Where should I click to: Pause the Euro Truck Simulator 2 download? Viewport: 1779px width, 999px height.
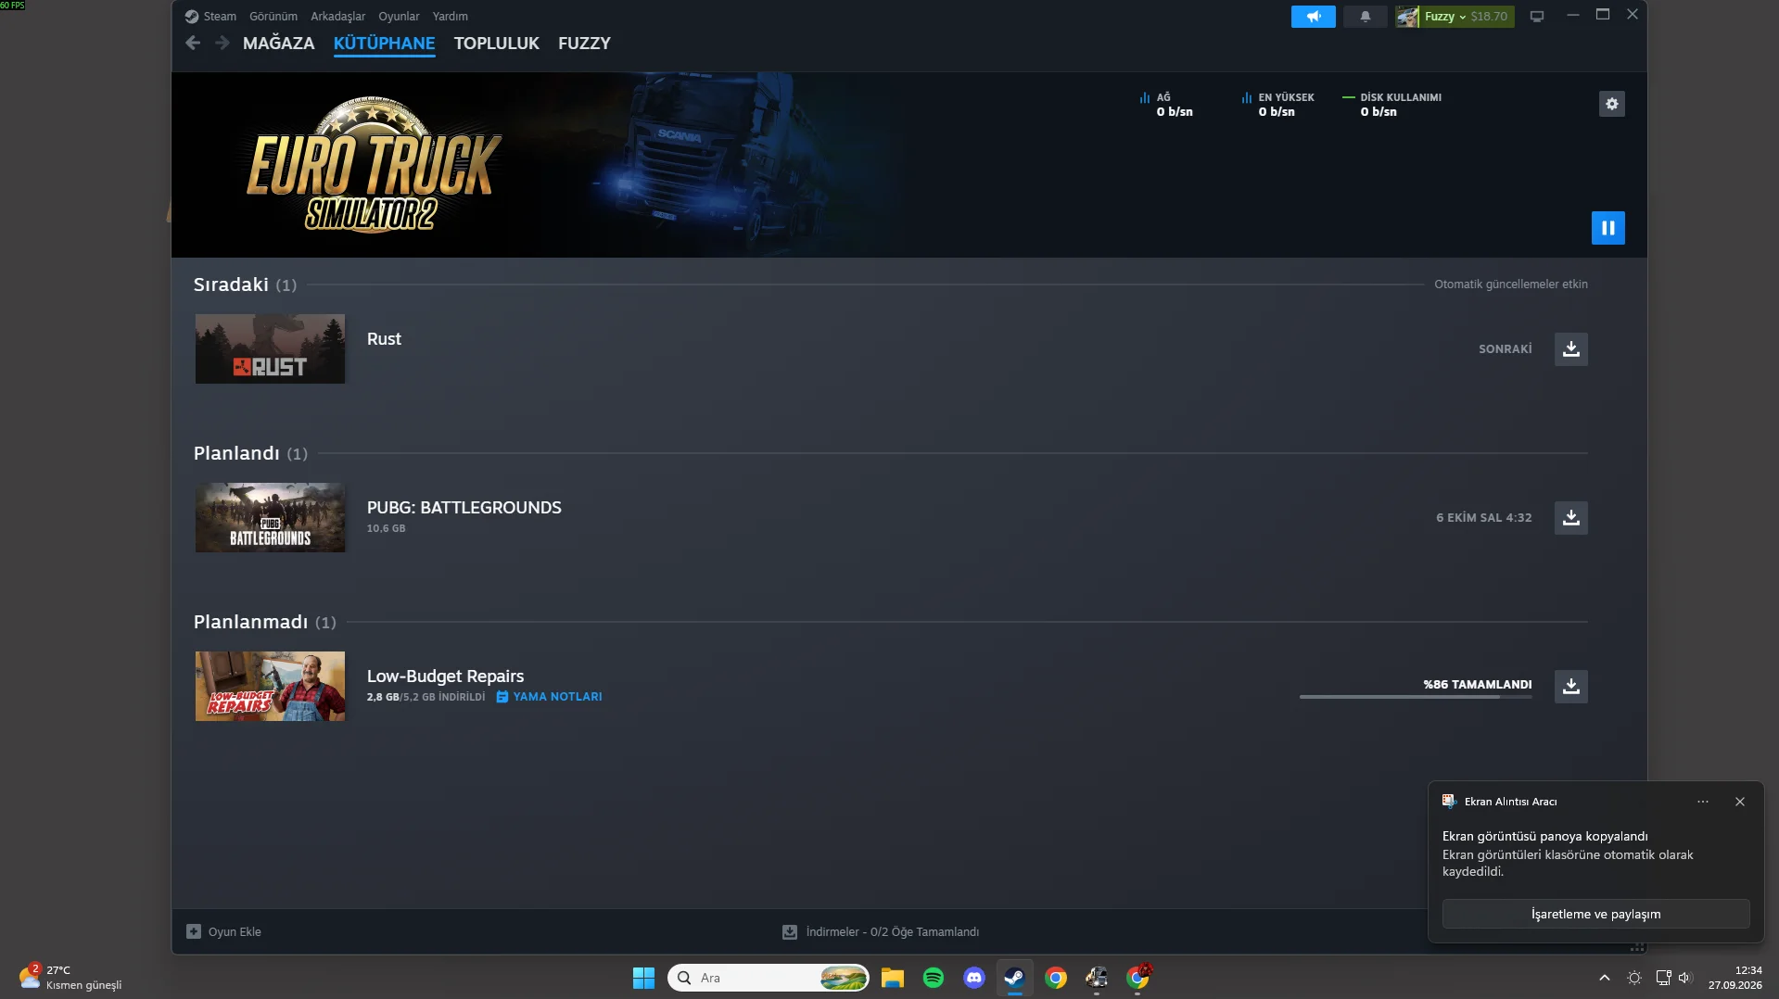pyautogui.click(x=1607, y=228)
